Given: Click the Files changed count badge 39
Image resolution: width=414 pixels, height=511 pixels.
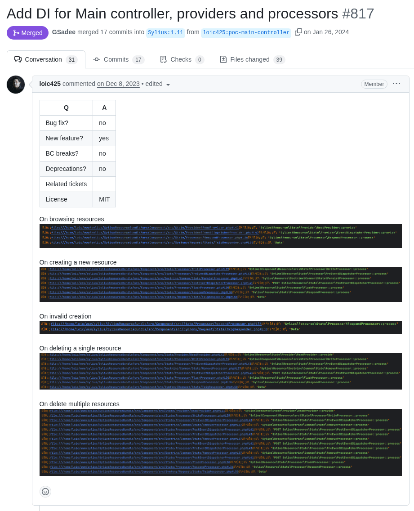Looking at the screenshot, I should click(279, 60).
